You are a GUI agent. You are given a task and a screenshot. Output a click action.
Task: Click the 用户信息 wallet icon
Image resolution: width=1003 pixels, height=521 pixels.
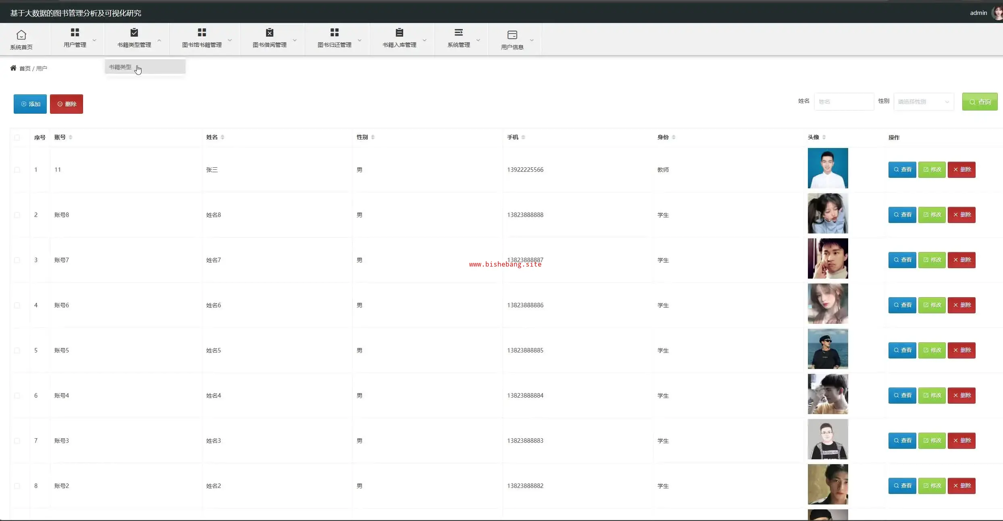pos(512,35)
